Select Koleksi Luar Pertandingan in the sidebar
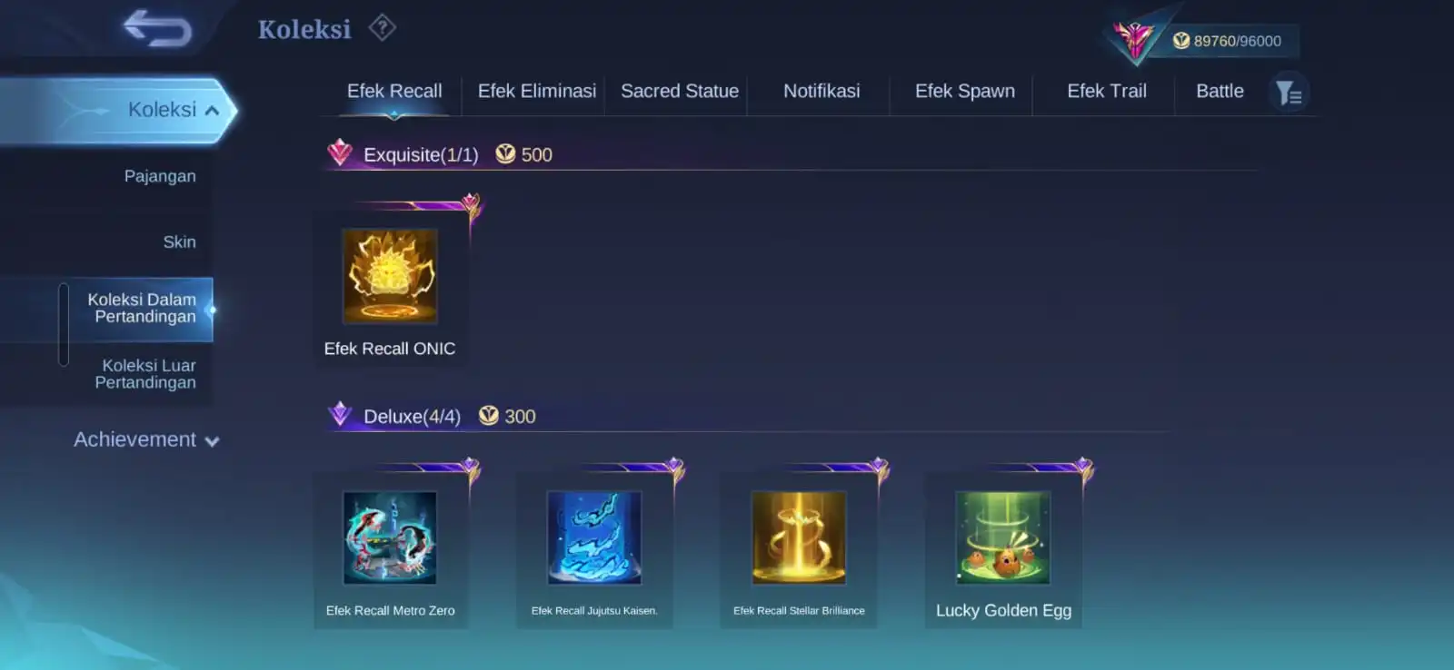1454x670 pixels. (145, 374)
